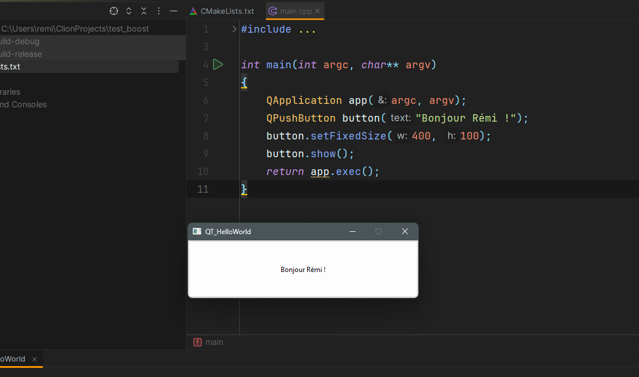Close the main.cpp tab

click(317, 11)
